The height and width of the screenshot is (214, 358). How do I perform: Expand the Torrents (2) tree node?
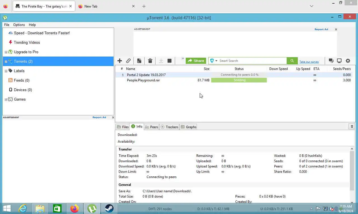(x=6, y=62)
